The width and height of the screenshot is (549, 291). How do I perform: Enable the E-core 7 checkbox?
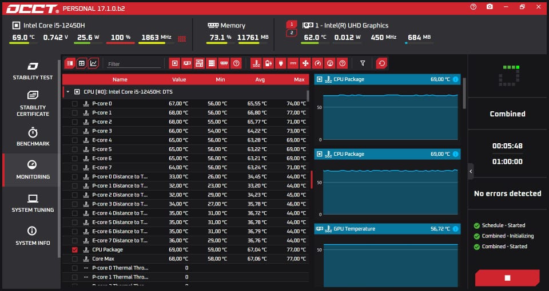tap(74, 168)
